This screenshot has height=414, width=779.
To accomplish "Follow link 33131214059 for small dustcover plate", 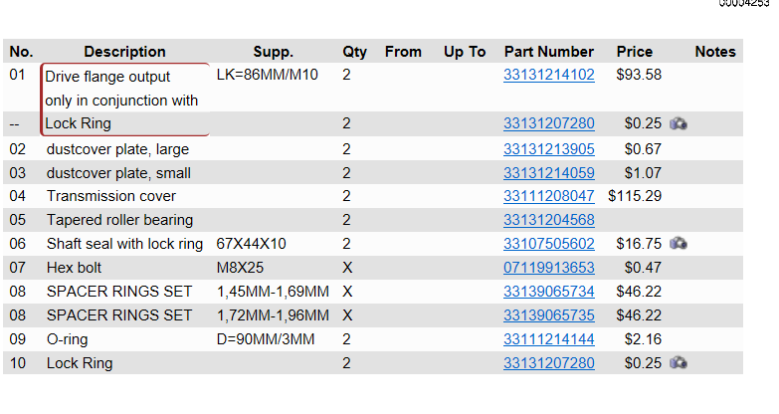I will point(549,173).
